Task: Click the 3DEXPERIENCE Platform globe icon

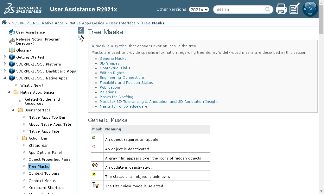Action: pyautogui.click(x=12, y=64)
